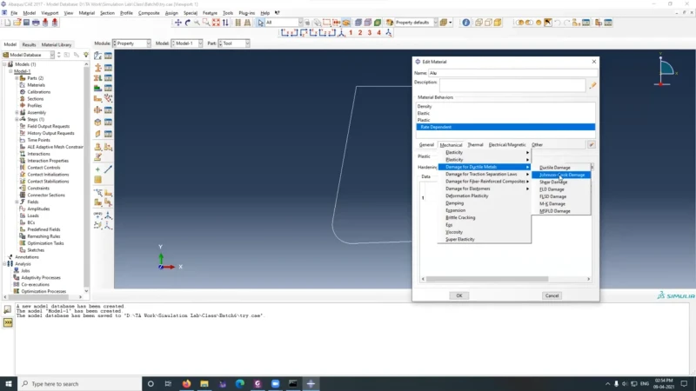
Task: Click the Query information icon
Action: (x=465, y=23)
